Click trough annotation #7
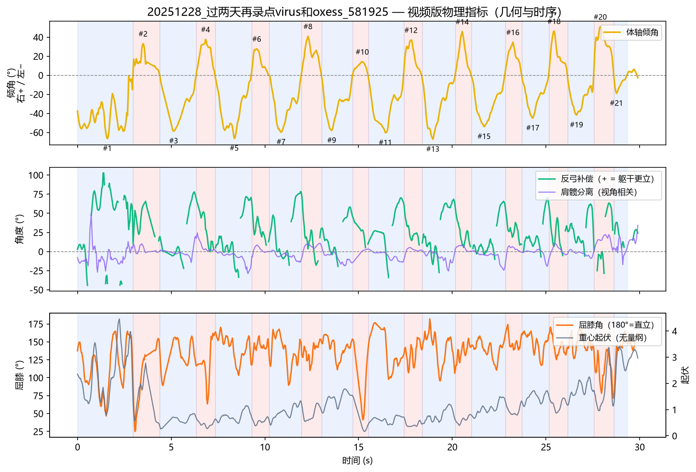This screenshot has height=472, width=696. tap(281, 142)
